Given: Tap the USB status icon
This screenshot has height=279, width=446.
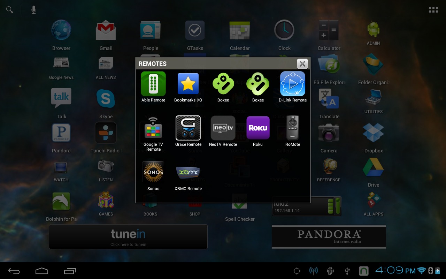Looking at the screenshot, I should [x=347, y=271].
